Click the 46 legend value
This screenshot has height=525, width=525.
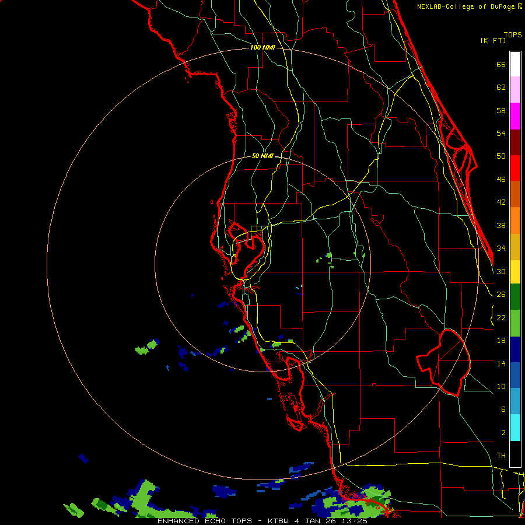point(501,180)
